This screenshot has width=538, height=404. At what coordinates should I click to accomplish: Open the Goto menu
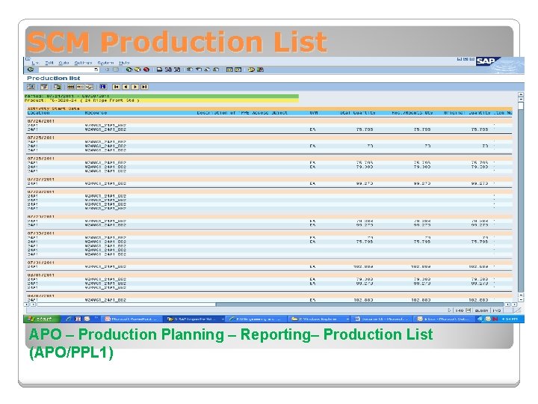pos(64,63)
